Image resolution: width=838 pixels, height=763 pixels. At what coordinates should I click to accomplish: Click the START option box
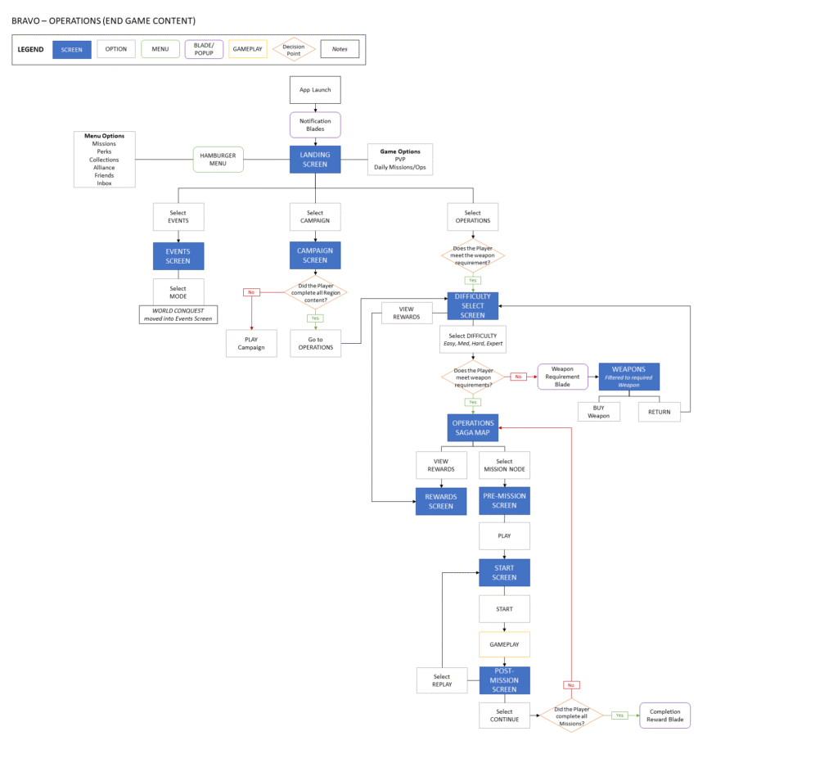click(x=504, y=609)
